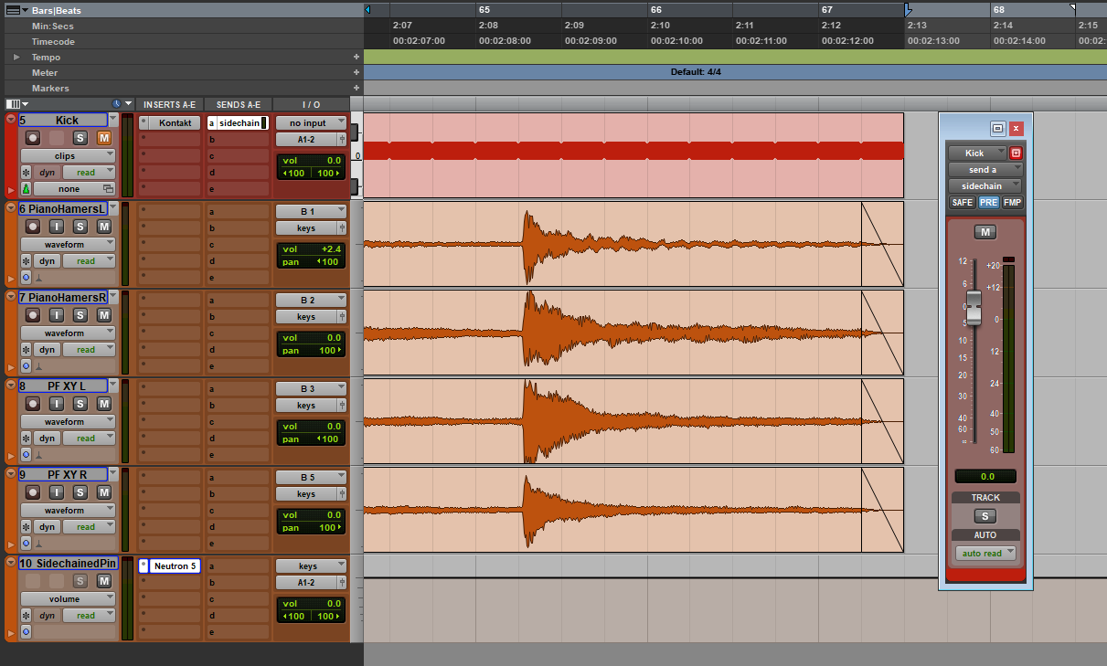Mute the PianoHamersR track
Image resolution: width=1107 pixels, height=666 pixels.
click(x=104, y=315)
